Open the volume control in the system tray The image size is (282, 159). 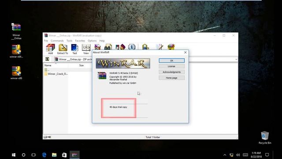tap(238, 155)
